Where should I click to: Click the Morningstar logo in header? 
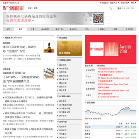click(x=14, y=8)
